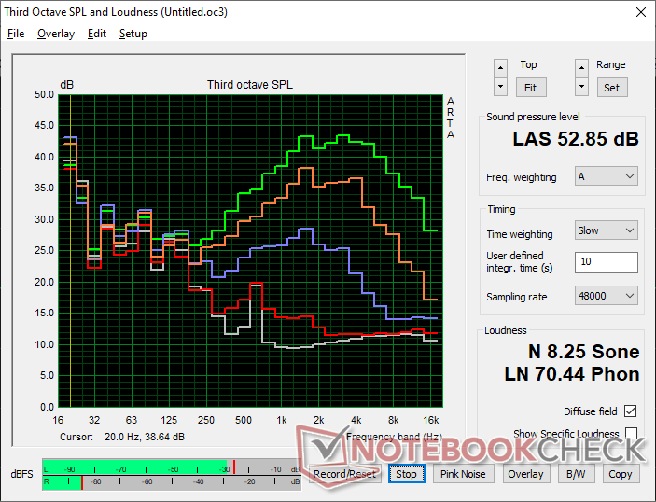Enable the Show Specific Loudness checkbox

(x=632, y=434)
